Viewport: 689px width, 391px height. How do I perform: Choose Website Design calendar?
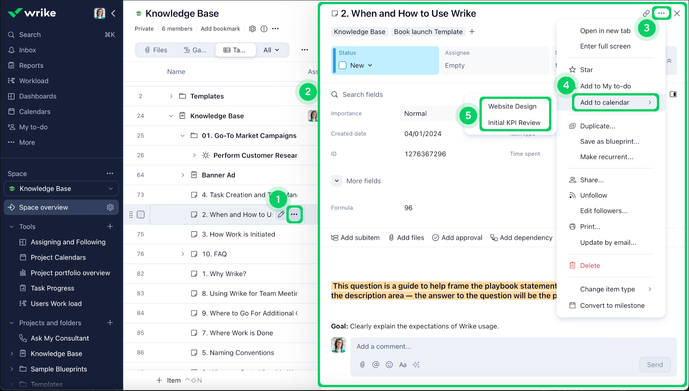(x=512, y=106)
